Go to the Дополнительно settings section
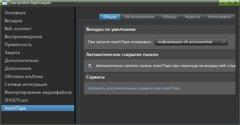240x125 pixels. click(x=38, y=60)
